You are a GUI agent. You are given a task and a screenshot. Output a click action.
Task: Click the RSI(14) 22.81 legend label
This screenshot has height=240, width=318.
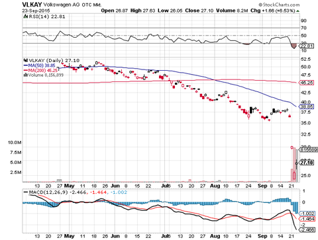coord(47,17)
